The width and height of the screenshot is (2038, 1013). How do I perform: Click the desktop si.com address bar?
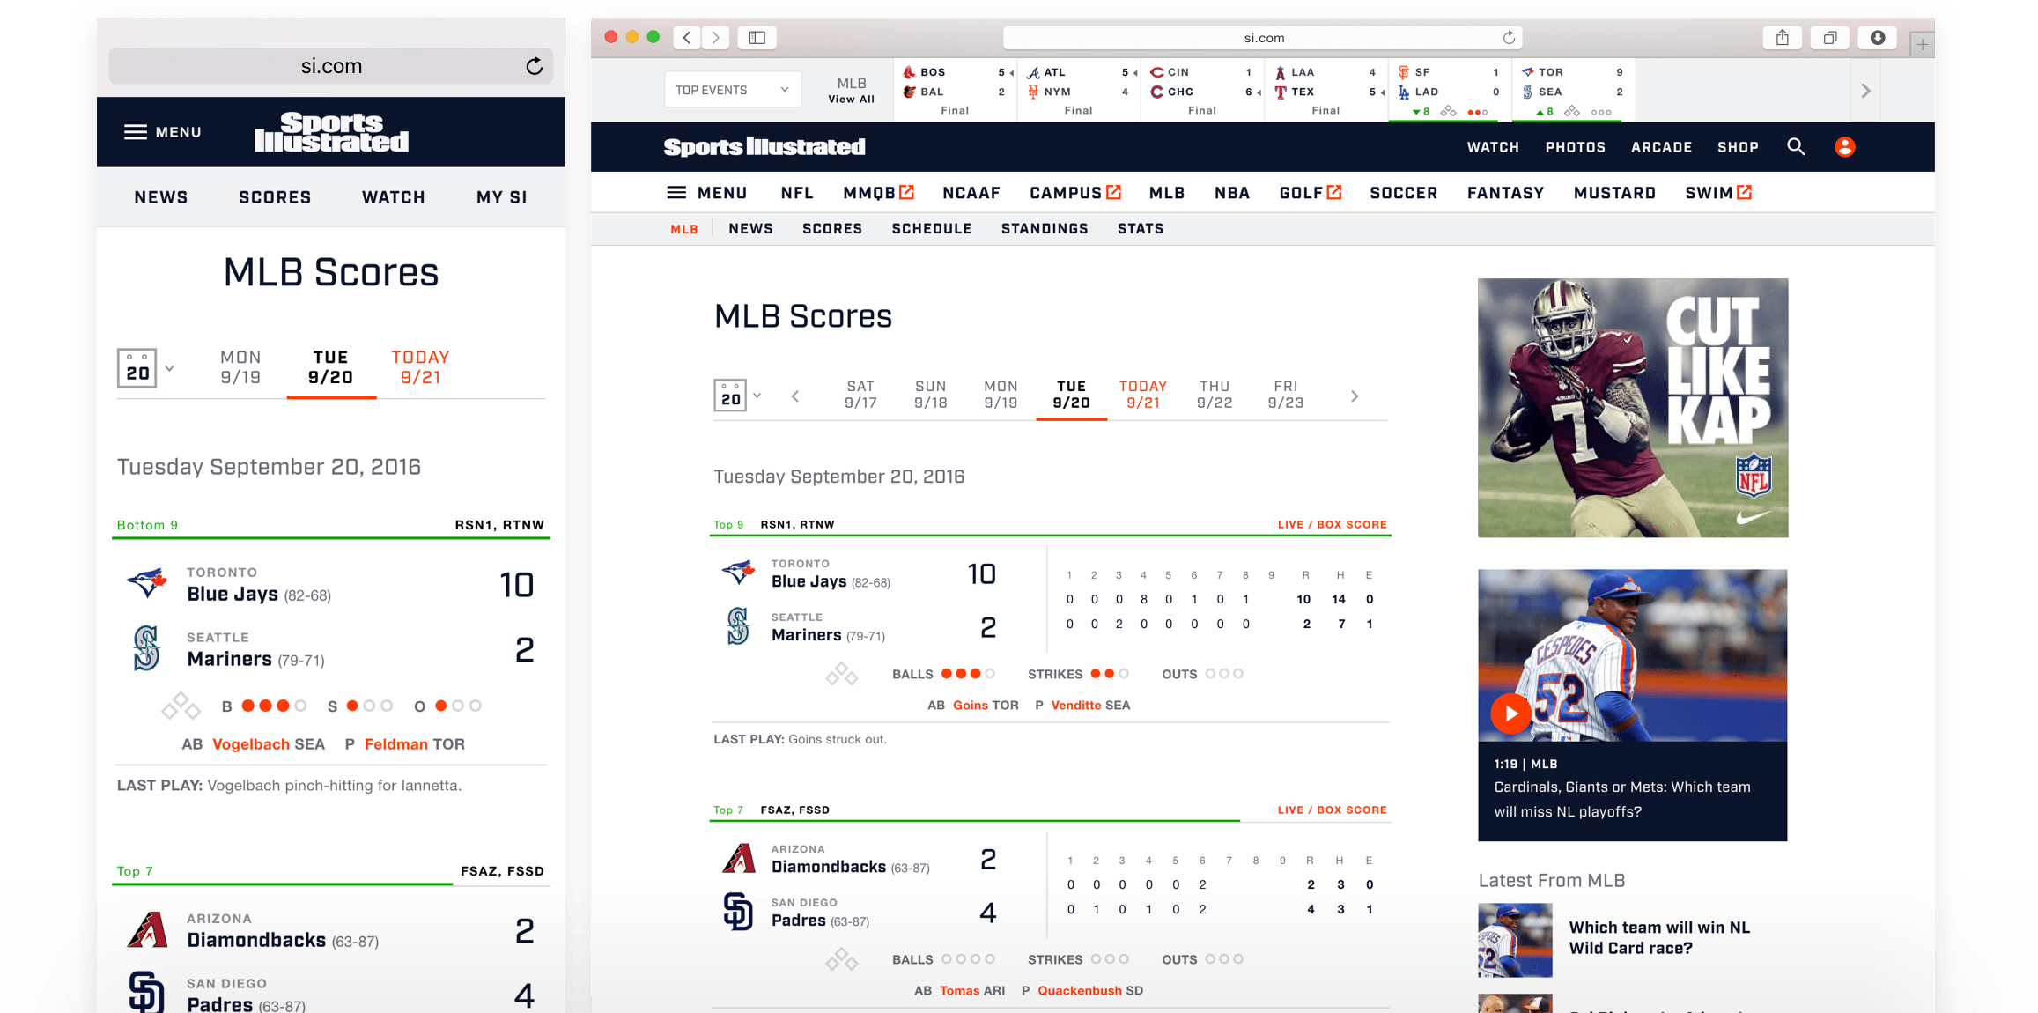coord(1263,37)
